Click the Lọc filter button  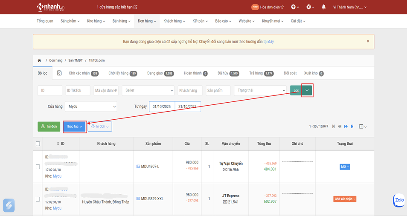[296, 90]
